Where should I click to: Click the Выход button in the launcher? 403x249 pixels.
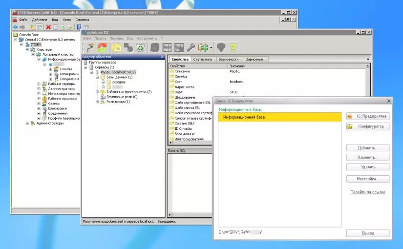coord(368,233)
